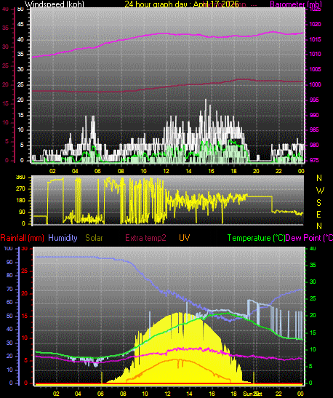Click the "Windspeed (kph)" graph title

55,4
